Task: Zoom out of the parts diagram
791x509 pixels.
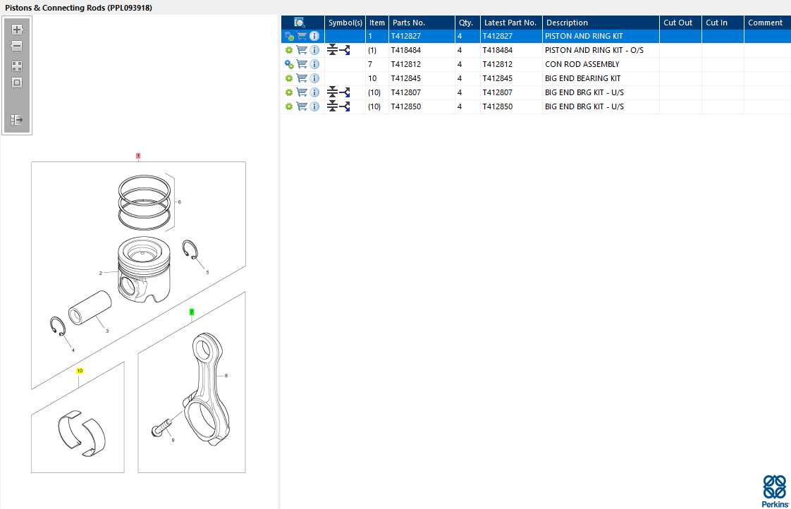Action: (17, 46)
